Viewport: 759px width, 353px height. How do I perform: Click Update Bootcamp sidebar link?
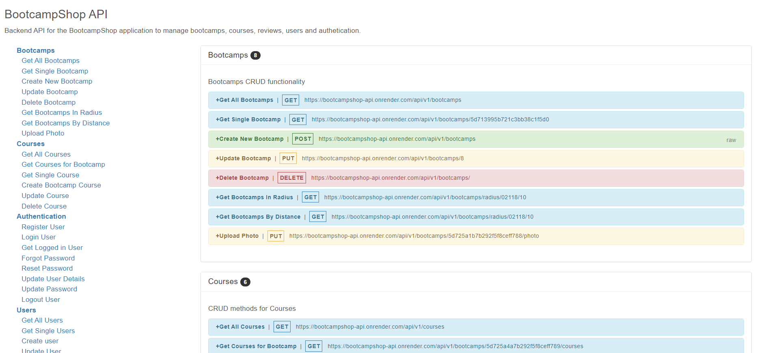(x=50, y=92)
